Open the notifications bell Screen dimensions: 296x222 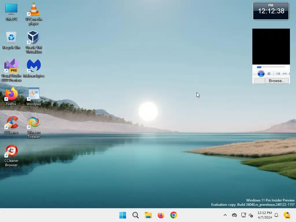click(x=276, y=215)
